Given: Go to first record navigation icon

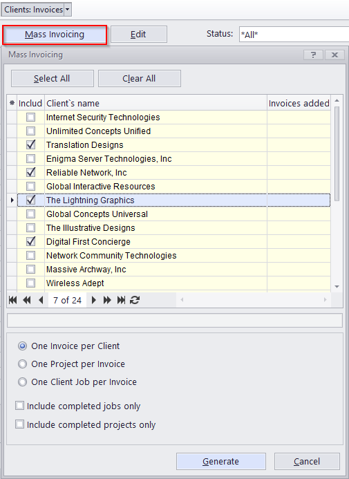Looking at the screenshot, I should (13, 300).
